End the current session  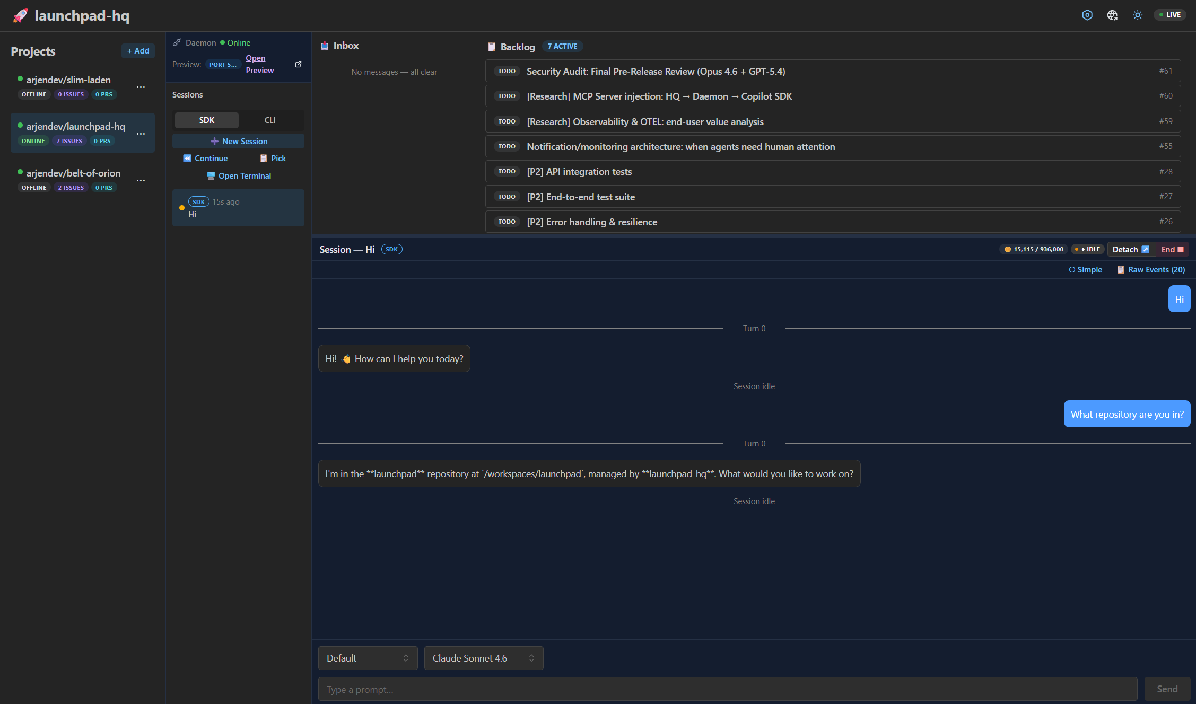(1172, 249)
